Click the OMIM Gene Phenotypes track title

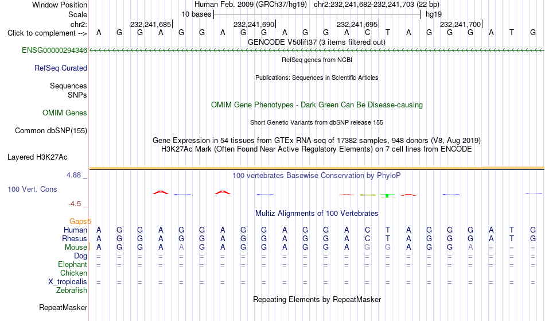(317, 105)
